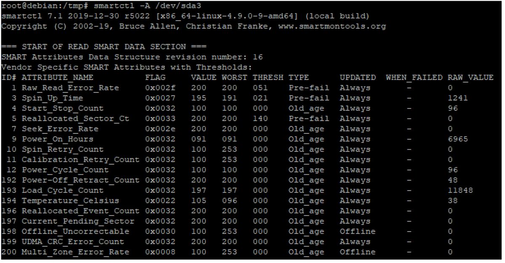Click the Temperature_Celsius raw value 38

point(453,201)
